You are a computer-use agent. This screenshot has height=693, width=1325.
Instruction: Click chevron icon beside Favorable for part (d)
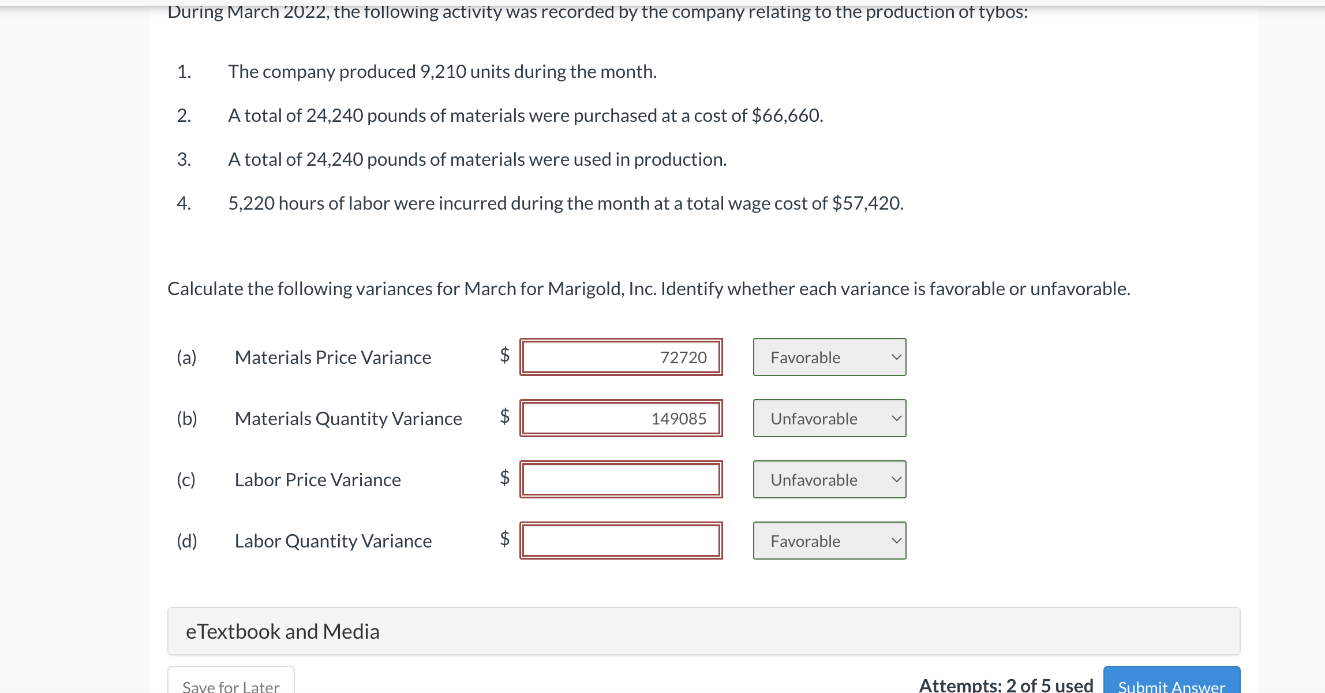pos(895,541)
